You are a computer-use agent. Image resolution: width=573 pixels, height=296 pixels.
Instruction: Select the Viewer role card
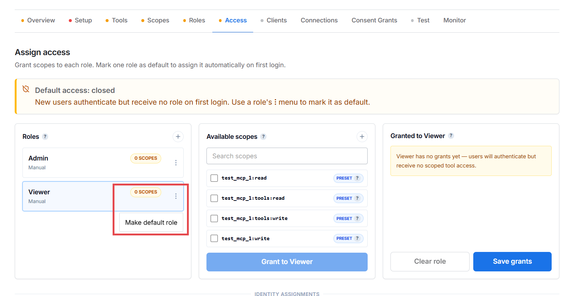(103, 196)
